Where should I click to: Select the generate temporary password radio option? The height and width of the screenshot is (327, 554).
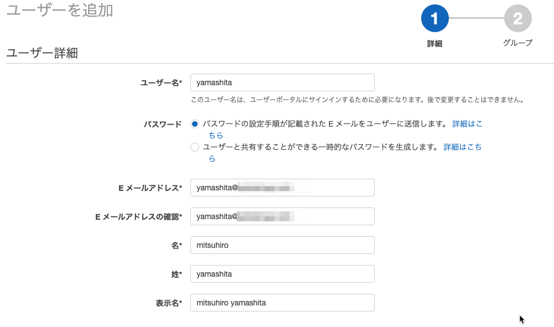[x=195, y=147]
